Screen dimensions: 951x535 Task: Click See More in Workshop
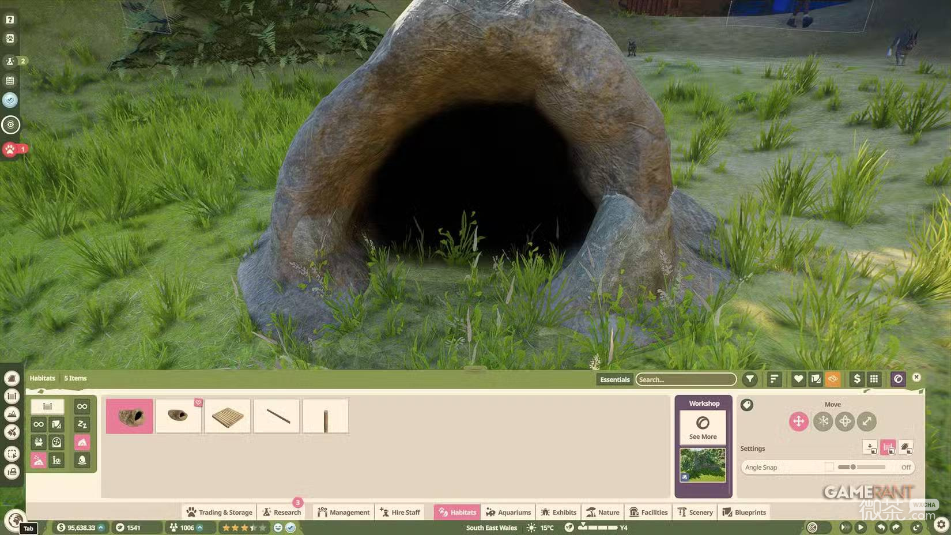coord(703,427)
